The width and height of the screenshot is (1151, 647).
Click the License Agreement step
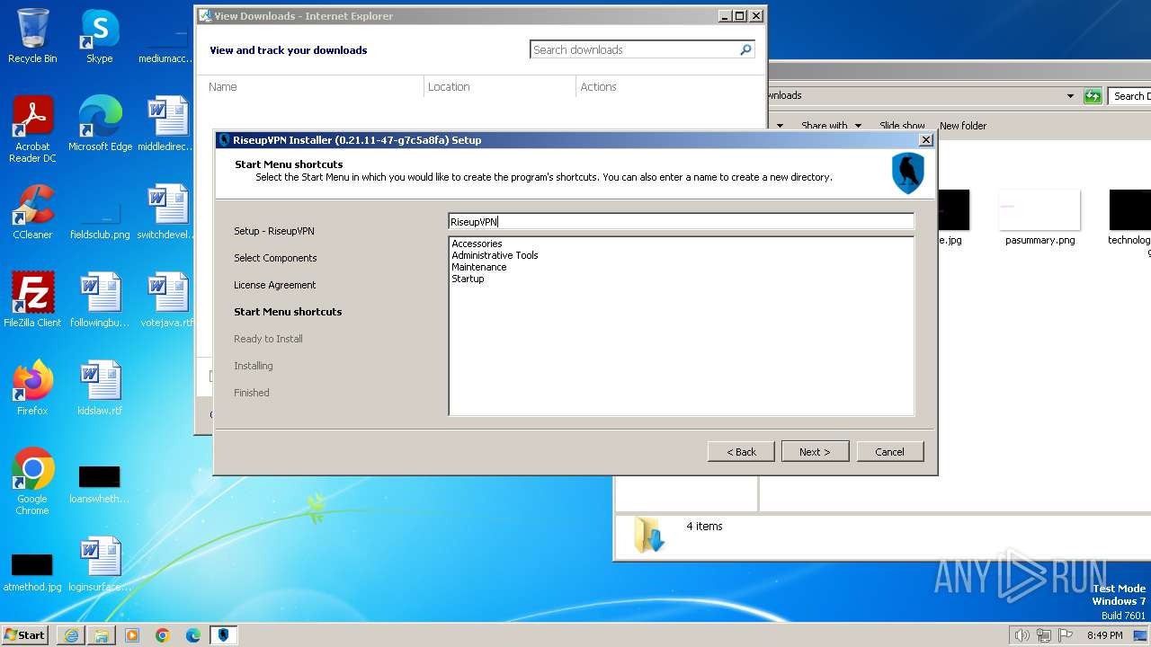[x=275, y=285]
